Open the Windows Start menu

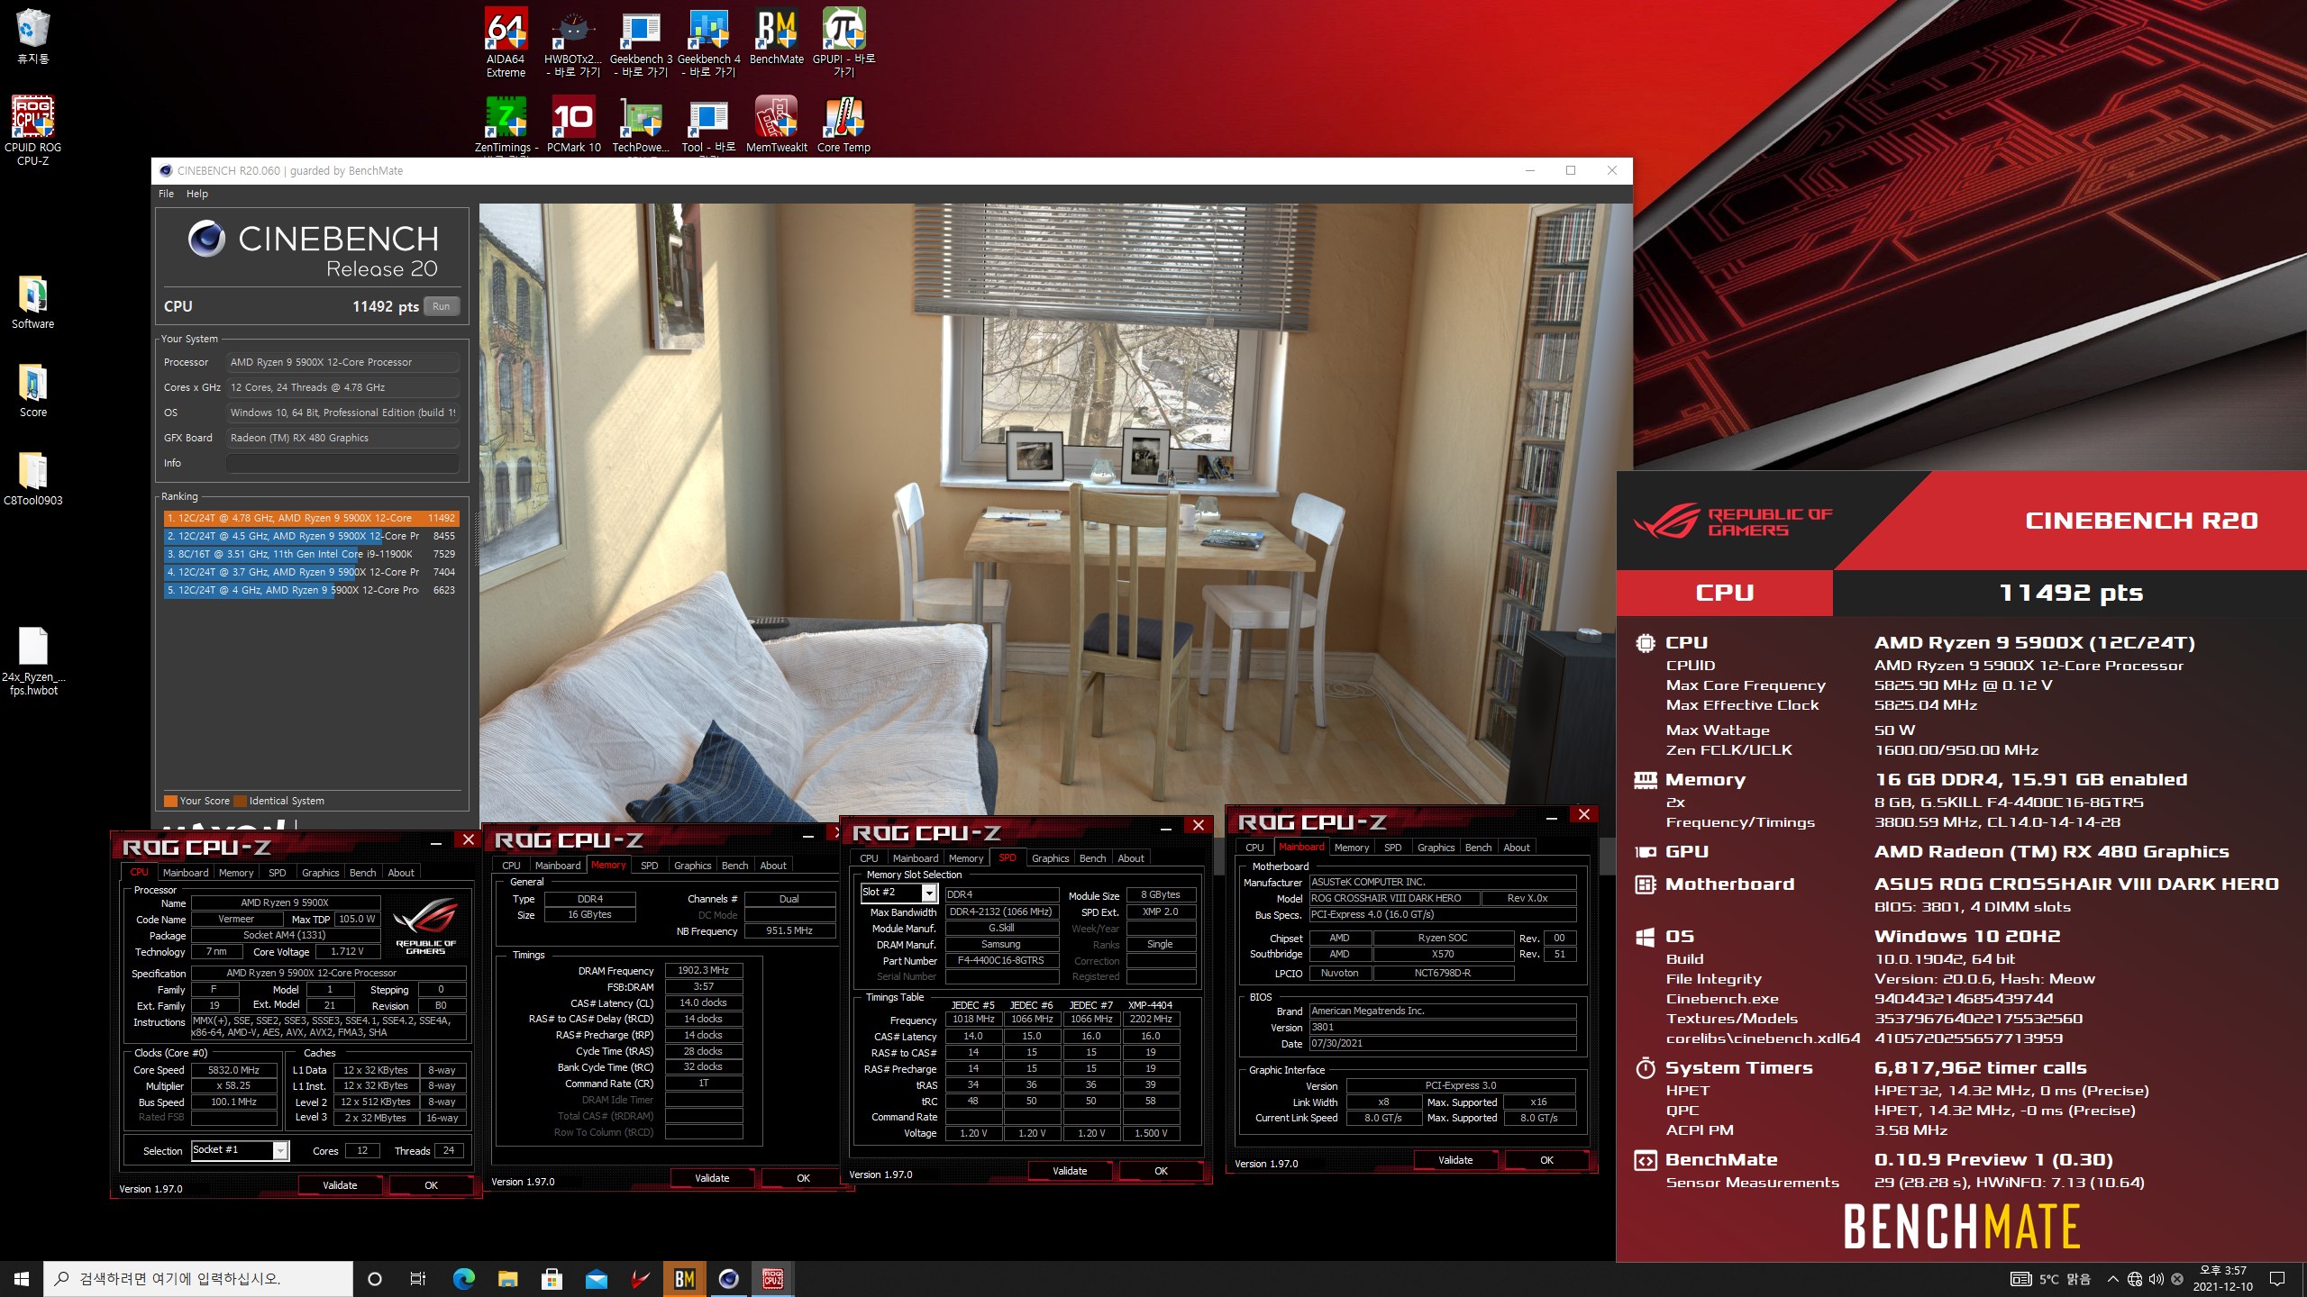point(22,1278)
